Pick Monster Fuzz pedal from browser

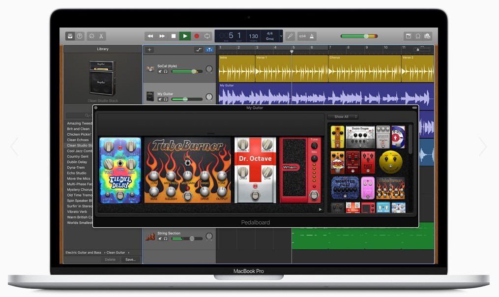click(x=345, y=188)
